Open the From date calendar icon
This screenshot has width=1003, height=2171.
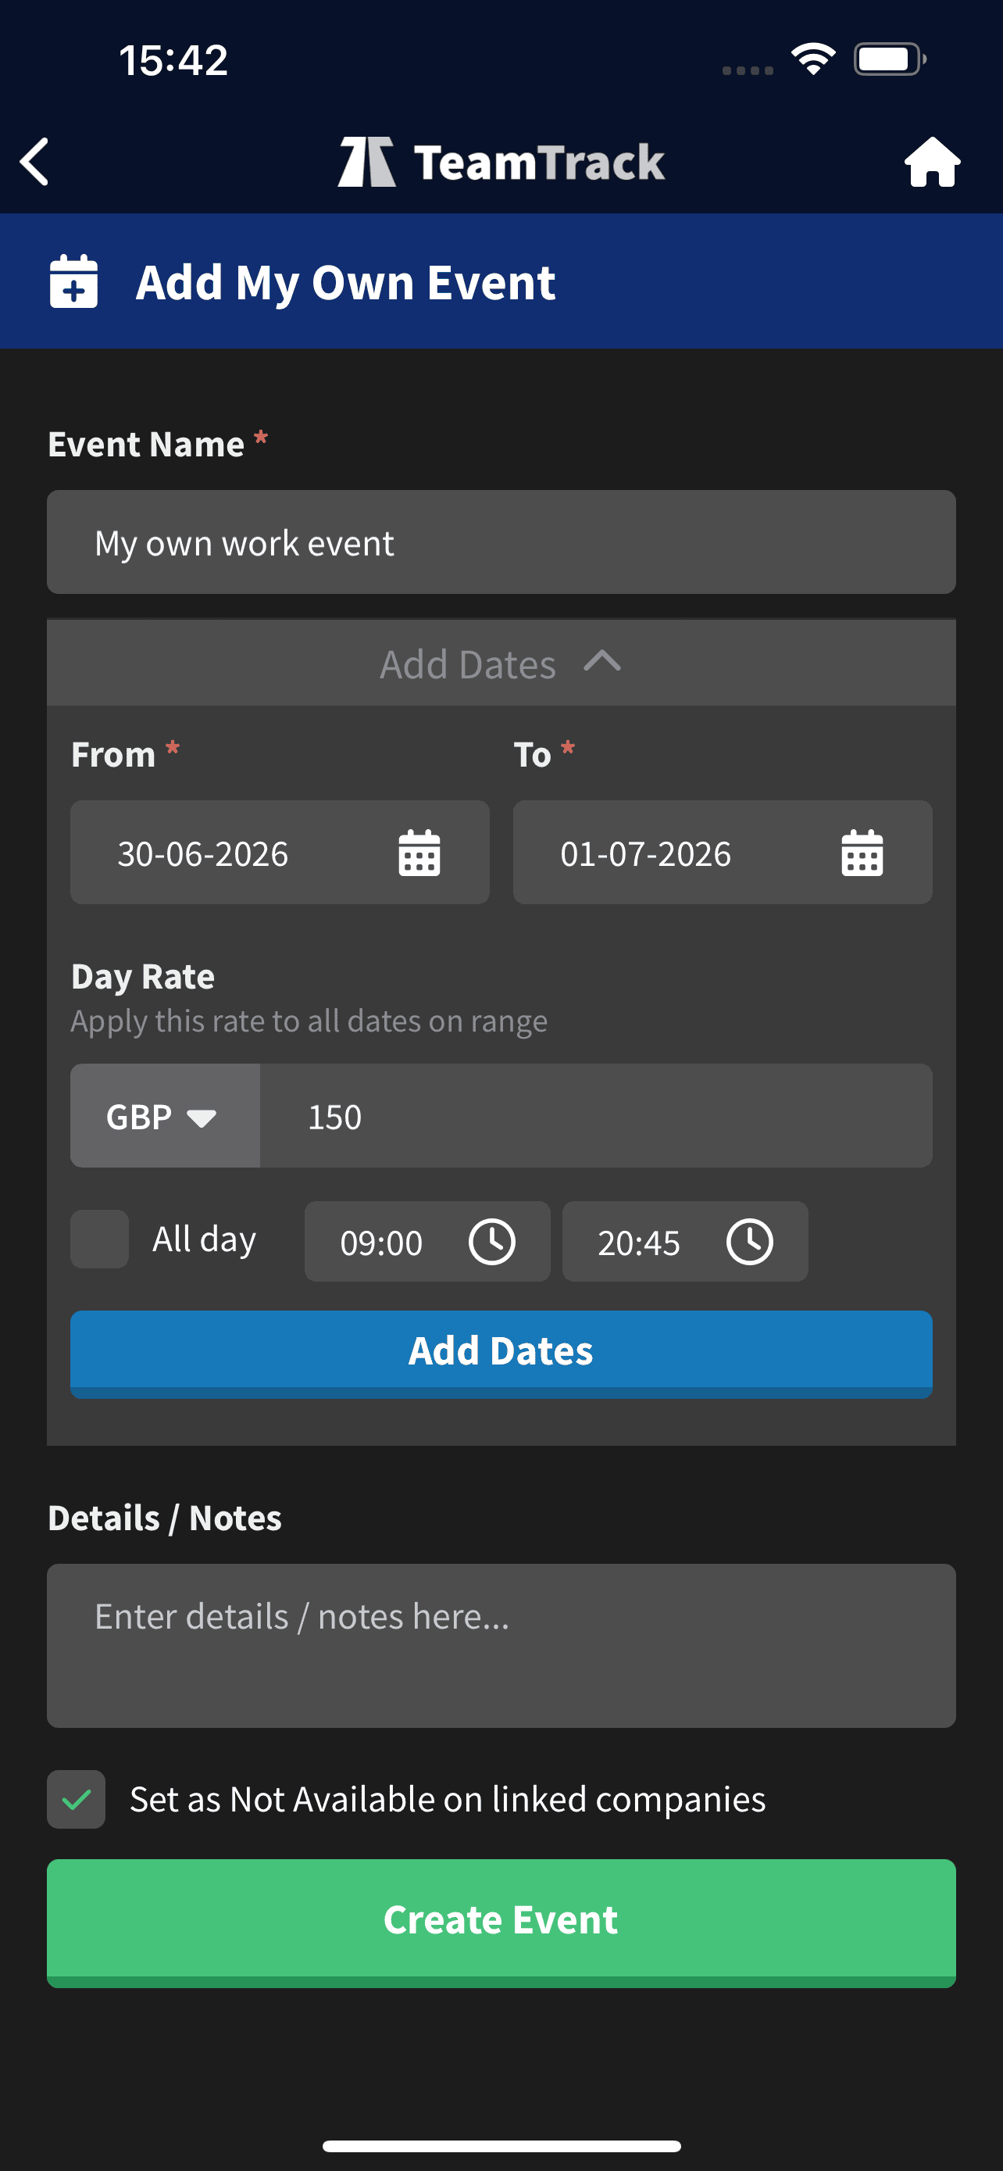tap(419, 853)
